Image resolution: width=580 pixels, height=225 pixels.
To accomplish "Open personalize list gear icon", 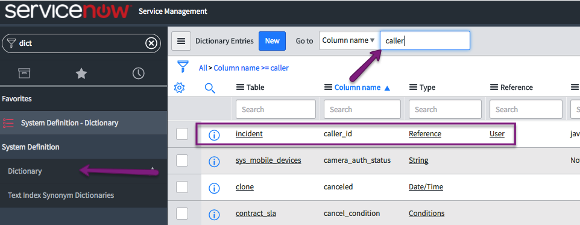I will (180, 87).
